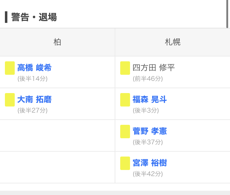Click the 札幌 team column header
This screenshot has height=195, width=230.
(173, 42)
